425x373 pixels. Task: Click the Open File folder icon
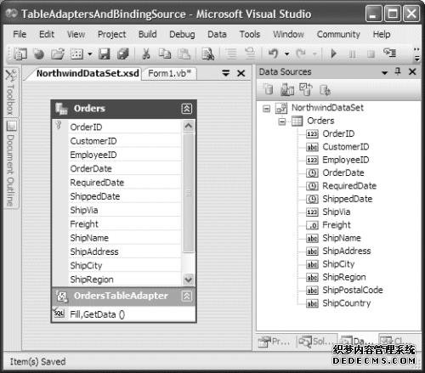pos(58,54)
